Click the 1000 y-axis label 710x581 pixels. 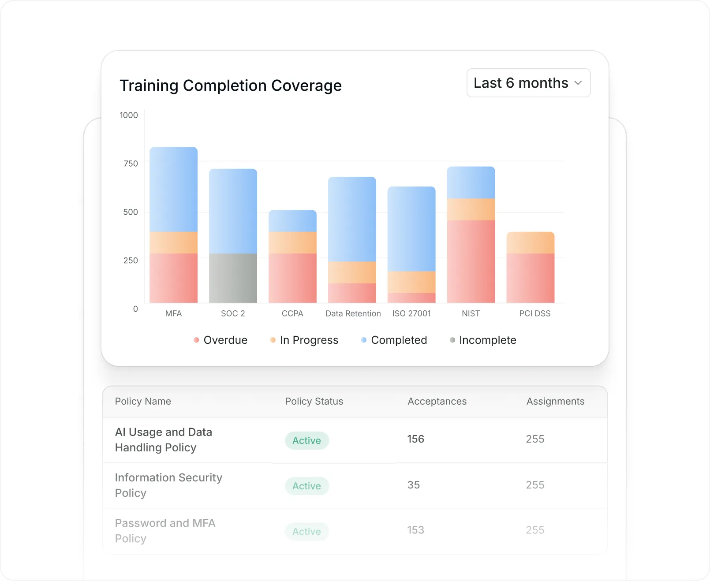click(129, 115)
